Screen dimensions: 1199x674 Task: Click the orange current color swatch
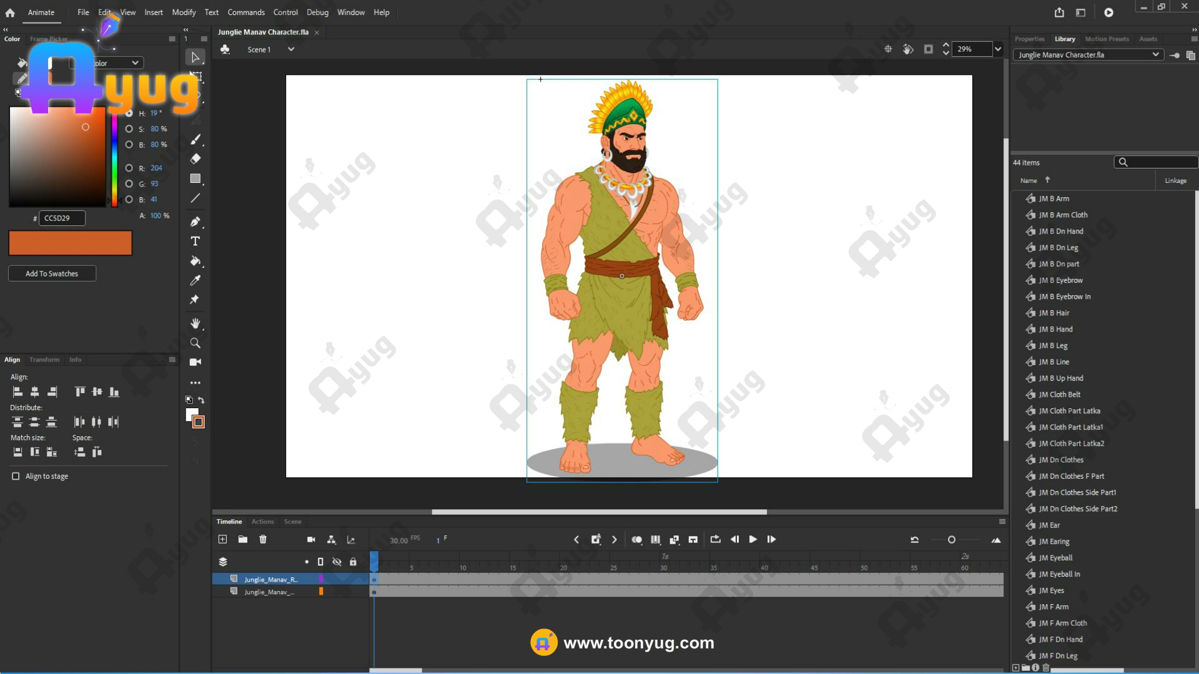tap(70, 243)
